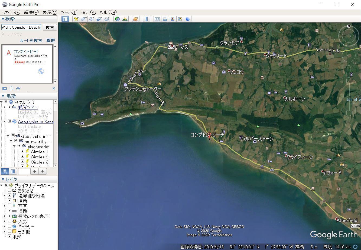
Task: Open the ruler measuring tool
Action: [x=147, y=19]
